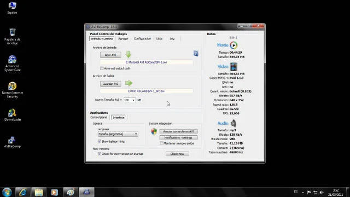Switch to the Configuracion tab
Viewport: 350px width, 197px height.
142,39
